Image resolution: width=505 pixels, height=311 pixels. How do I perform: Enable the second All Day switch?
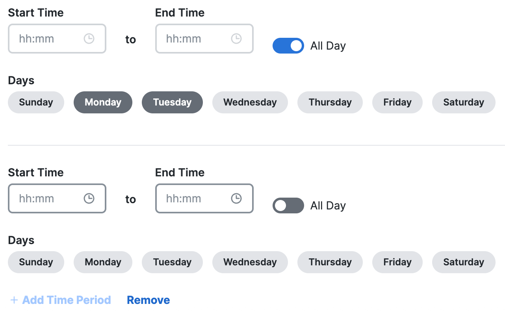pos(288,205)
